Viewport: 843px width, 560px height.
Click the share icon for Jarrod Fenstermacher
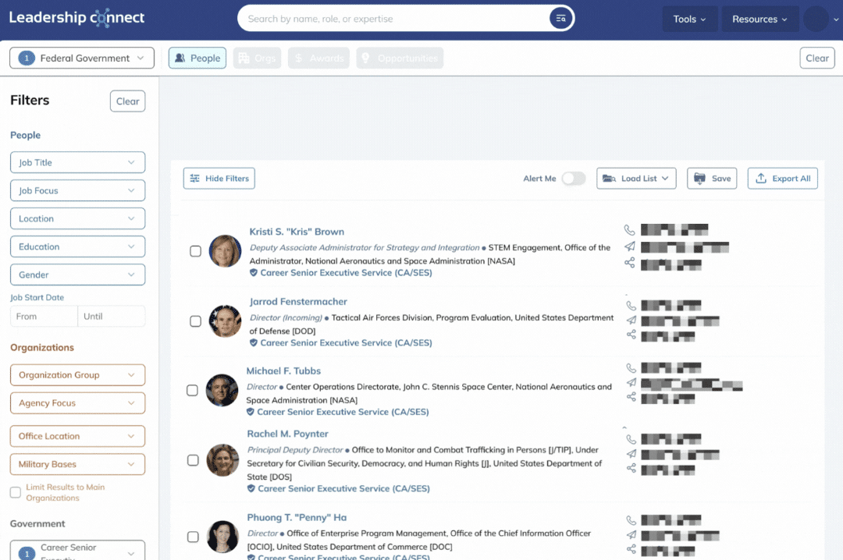pyautogui.click(x=631, y=335)
